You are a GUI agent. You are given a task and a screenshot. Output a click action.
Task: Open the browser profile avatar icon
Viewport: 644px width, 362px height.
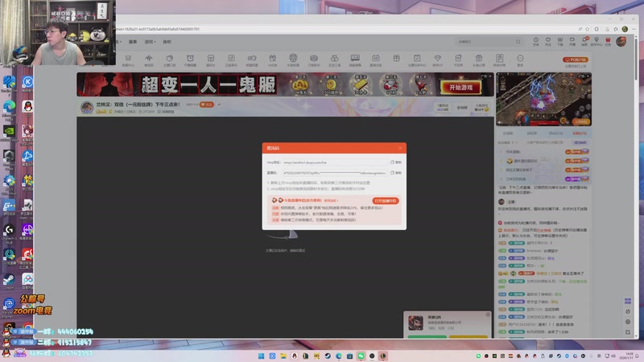click(x=625, y=29)
